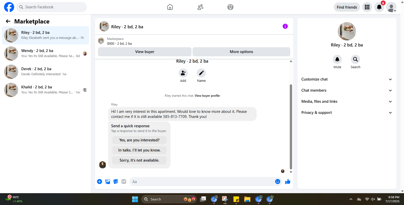Open the GIF picker
This screenshot has height=205, width=404.
(124, 182)
